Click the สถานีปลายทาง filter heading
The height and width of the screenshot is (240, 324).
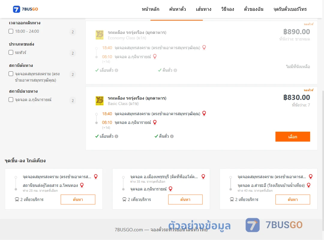23,91
